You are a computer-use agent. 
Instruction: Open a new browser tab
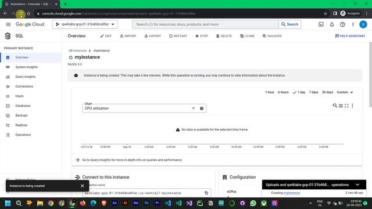click(65, 4)
